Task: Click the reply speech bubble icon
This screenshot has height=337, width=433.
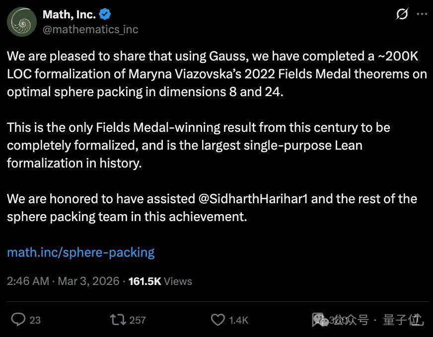Action: coord(18,320)
